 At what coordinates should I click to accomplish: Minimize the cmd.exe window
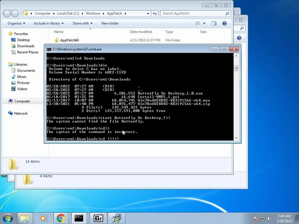click(x=215, y=49)
